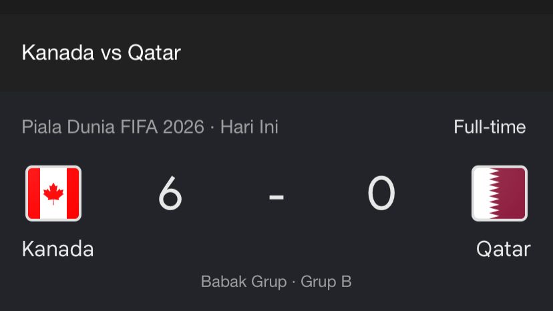The width and height of the screenshot is (553, 311).
Task: Open the Piala Dunia FIFA 2026 tournament link
Action: pos(113,127)
